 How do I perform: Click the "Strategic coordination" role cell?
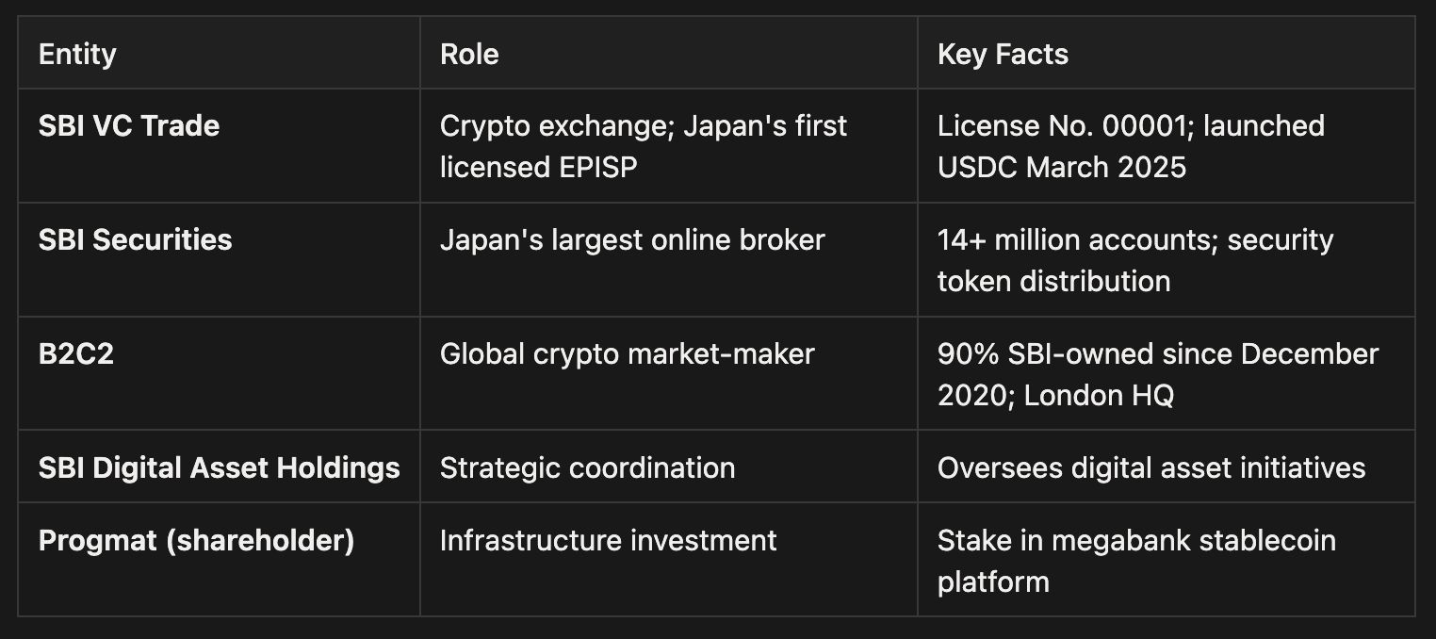coord(587,467)
